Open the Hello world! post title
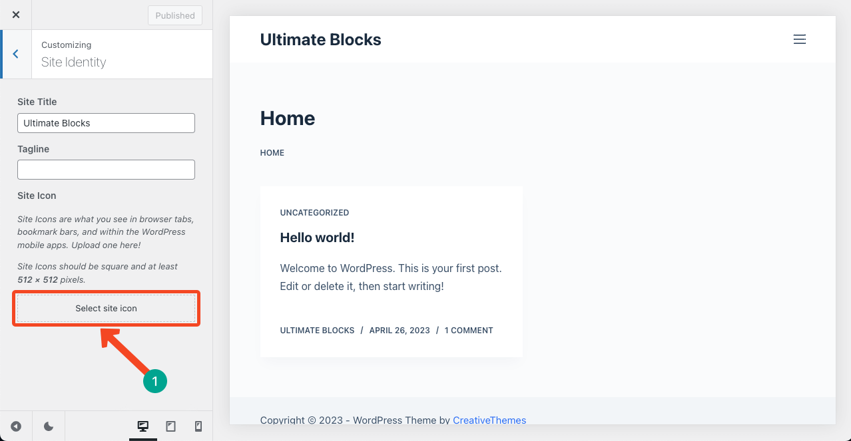This screenshot has width=851, height=441. 317,237
